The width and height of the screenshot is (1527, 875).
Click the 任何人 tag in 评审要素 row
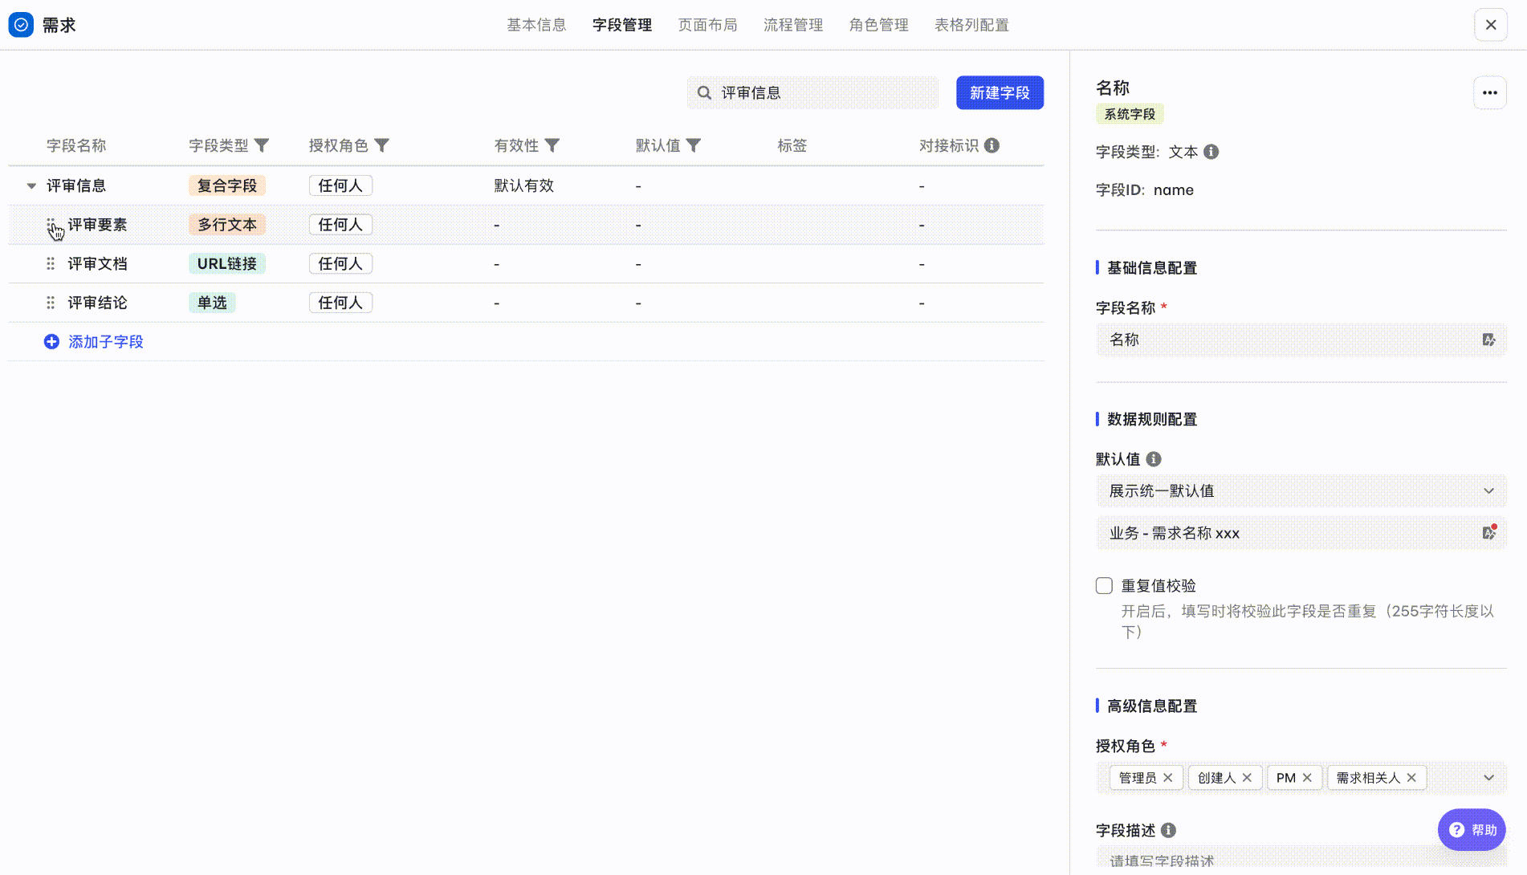coord(340,225)
